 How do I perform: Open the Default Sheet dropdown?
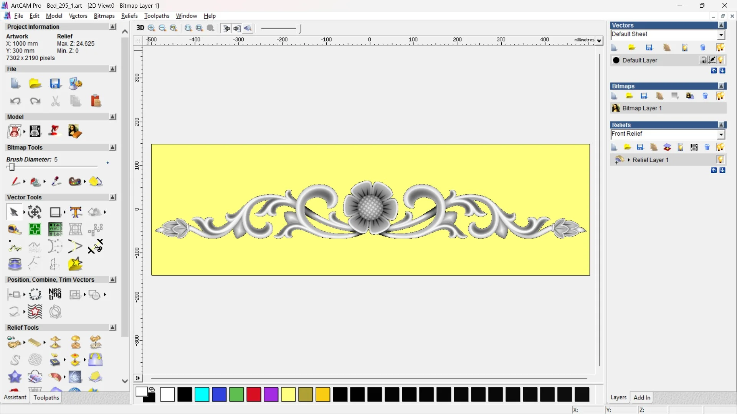tap(721, 35)
